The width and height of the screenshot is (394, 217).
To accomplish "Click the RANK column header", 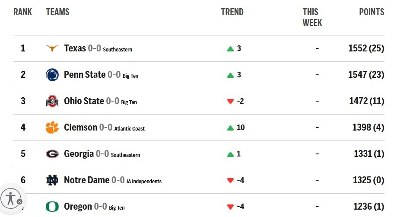I will tap(22, 12).
